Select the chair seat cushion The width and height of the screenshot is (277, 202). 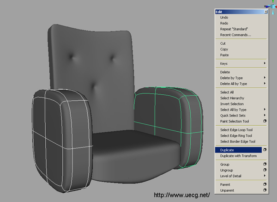click(x=136, y=156)
